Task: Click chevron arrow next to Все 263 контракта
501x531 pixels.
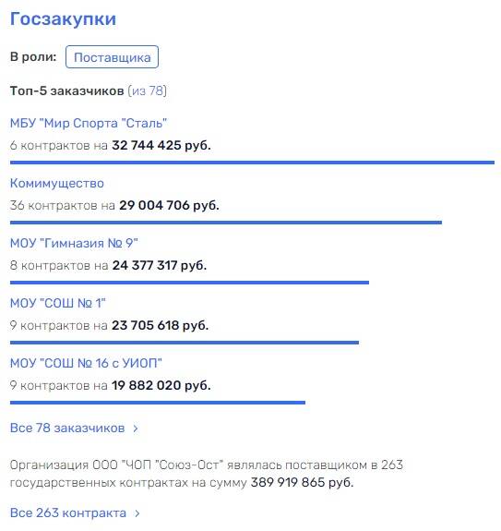Action: [x=137, y=513]
